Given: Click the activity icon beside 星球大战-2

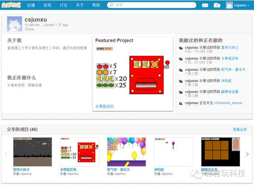Looking at the screenshot, I should click(x=181, y=48).
